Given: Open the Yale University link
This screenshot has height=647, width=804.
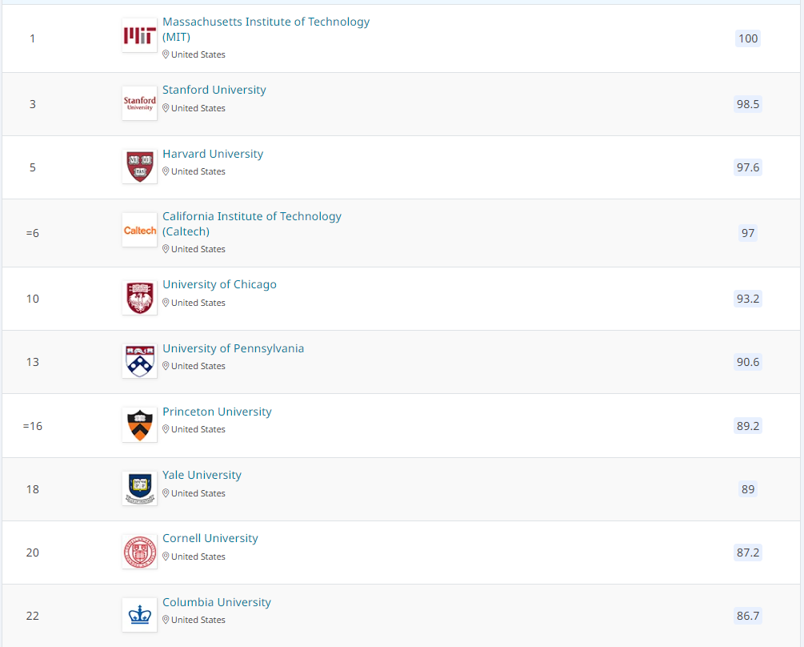Looking at the screenshot, I should (202, 475).
